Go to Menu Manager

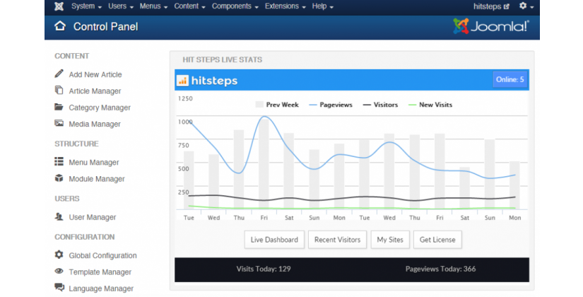(x=94, y=162)
